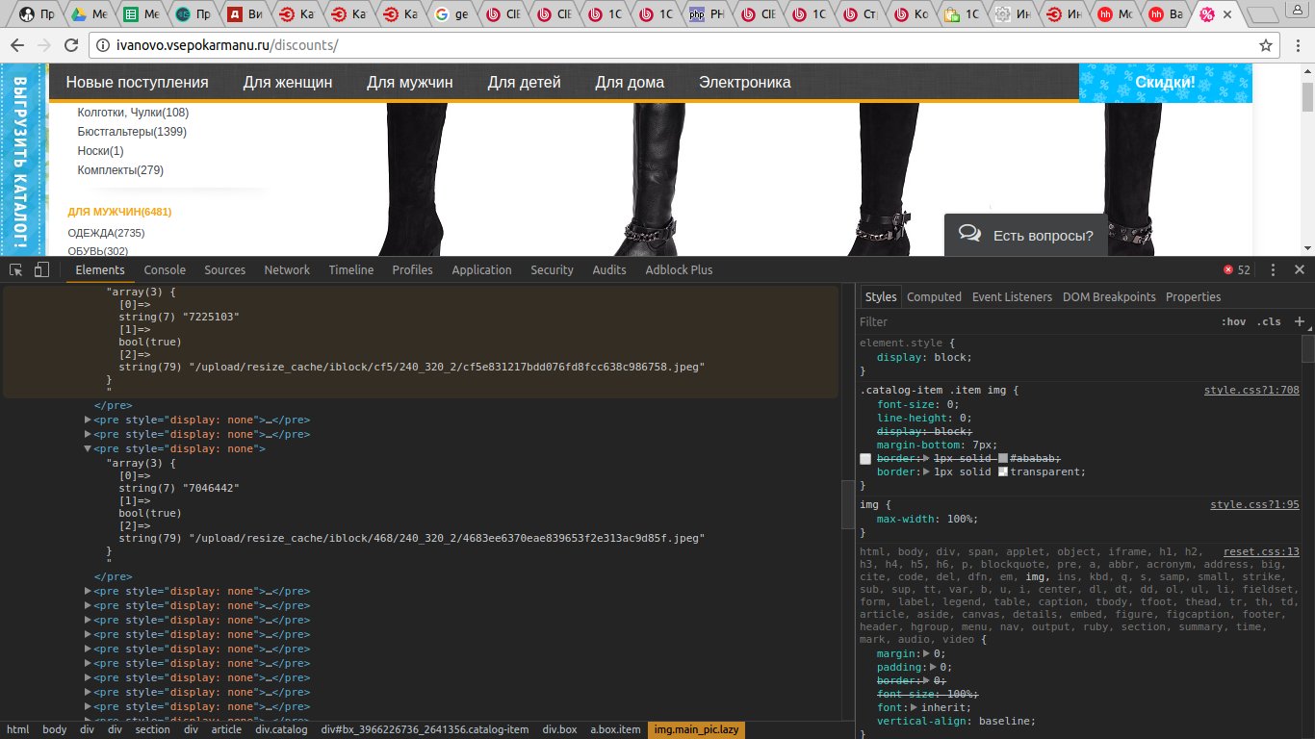Click the transparent color swatch
The image size is (1315, 739).
coord(1003,472)
